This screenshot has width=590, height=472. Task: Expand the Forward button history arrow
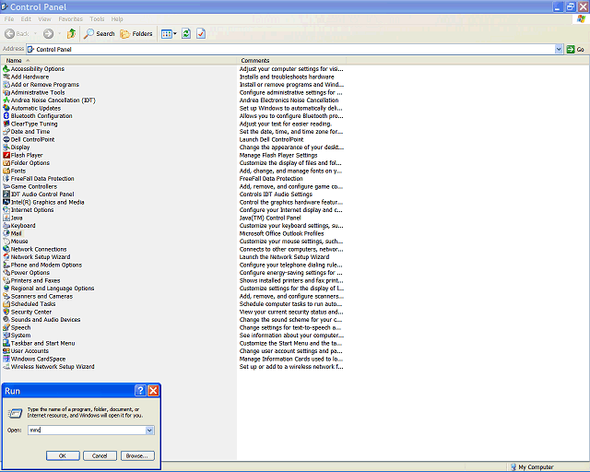click(59, 34)
